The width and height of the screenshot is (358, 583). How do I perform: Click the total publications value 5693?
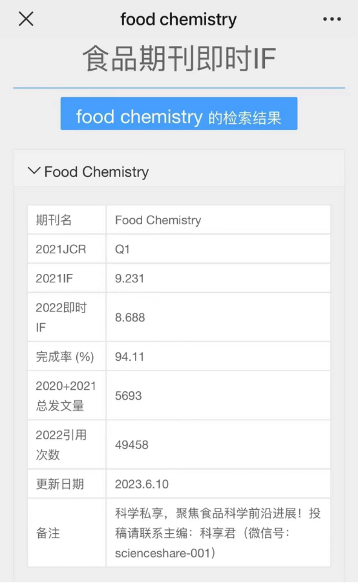pyautogui.click(x=129, y=396)
